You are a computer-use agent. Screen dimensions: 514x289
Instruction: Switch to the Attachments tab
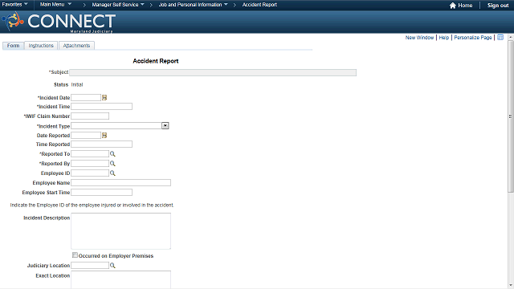point(76,46)
